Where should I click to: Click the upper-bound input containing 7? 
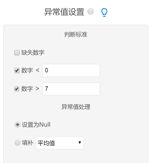pos(71,89)
